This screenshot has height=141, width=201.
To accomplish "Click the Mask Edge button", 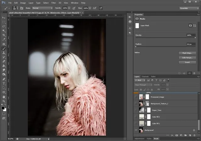I will [187, 53].
